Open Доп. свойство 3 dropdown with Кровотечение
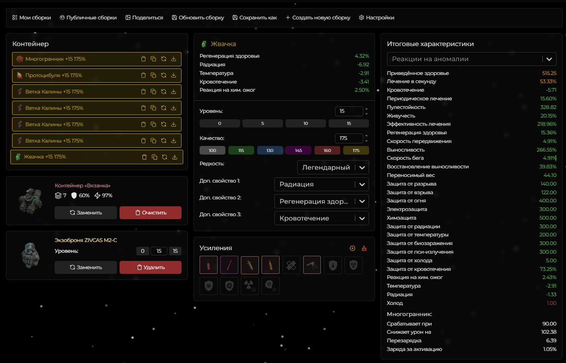Image resolution: width=566 pixels, height=363 pixels. [321, 218]
